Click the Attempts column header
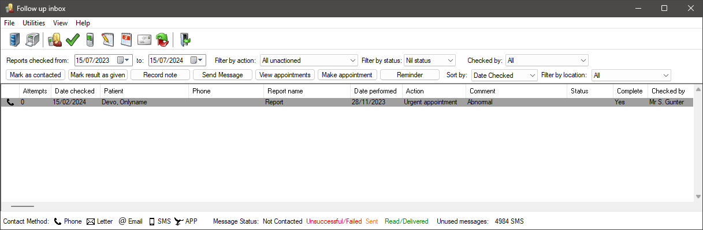The image size is (703, 230). 35,91
